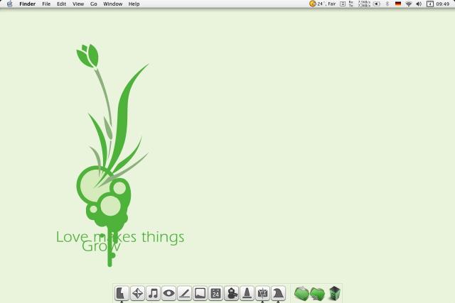Screen dimensions: 455x303
Task: Click the left arrow status icon before Bluetooth
Action: pos(377,4)
